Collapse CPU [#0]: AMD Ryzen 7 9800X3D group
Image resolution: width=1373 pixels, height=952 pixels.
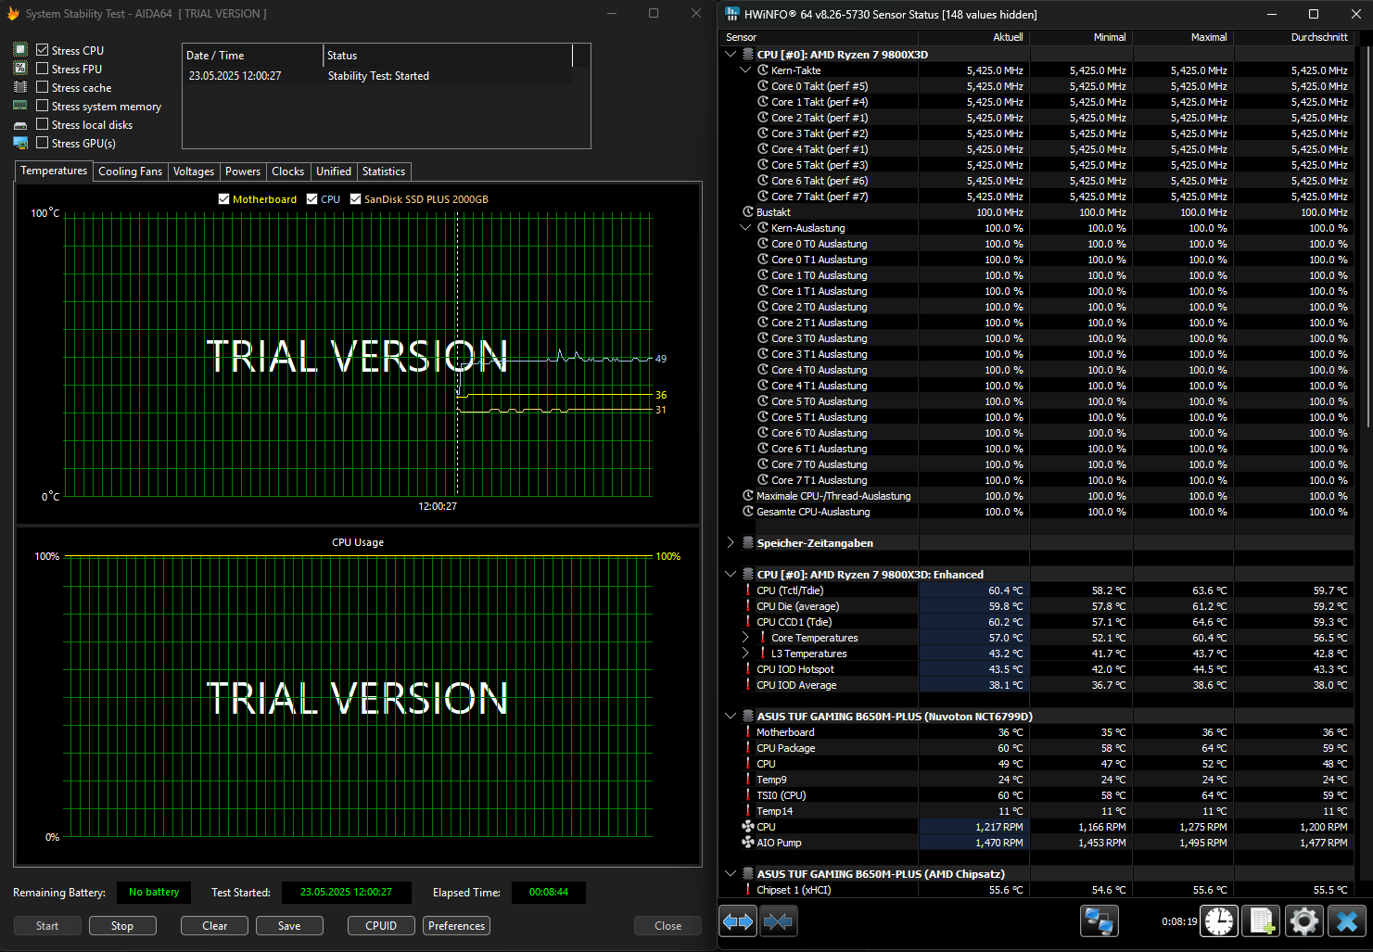[731, 55]
